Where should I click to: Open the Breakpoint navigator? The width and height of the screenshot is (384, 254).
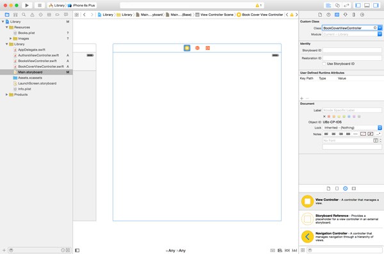coord(58,15)
